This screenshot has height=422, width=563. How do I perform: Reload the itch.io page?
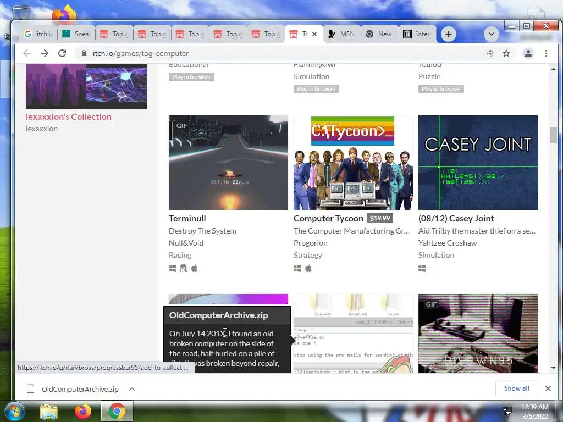click(62, 53)
